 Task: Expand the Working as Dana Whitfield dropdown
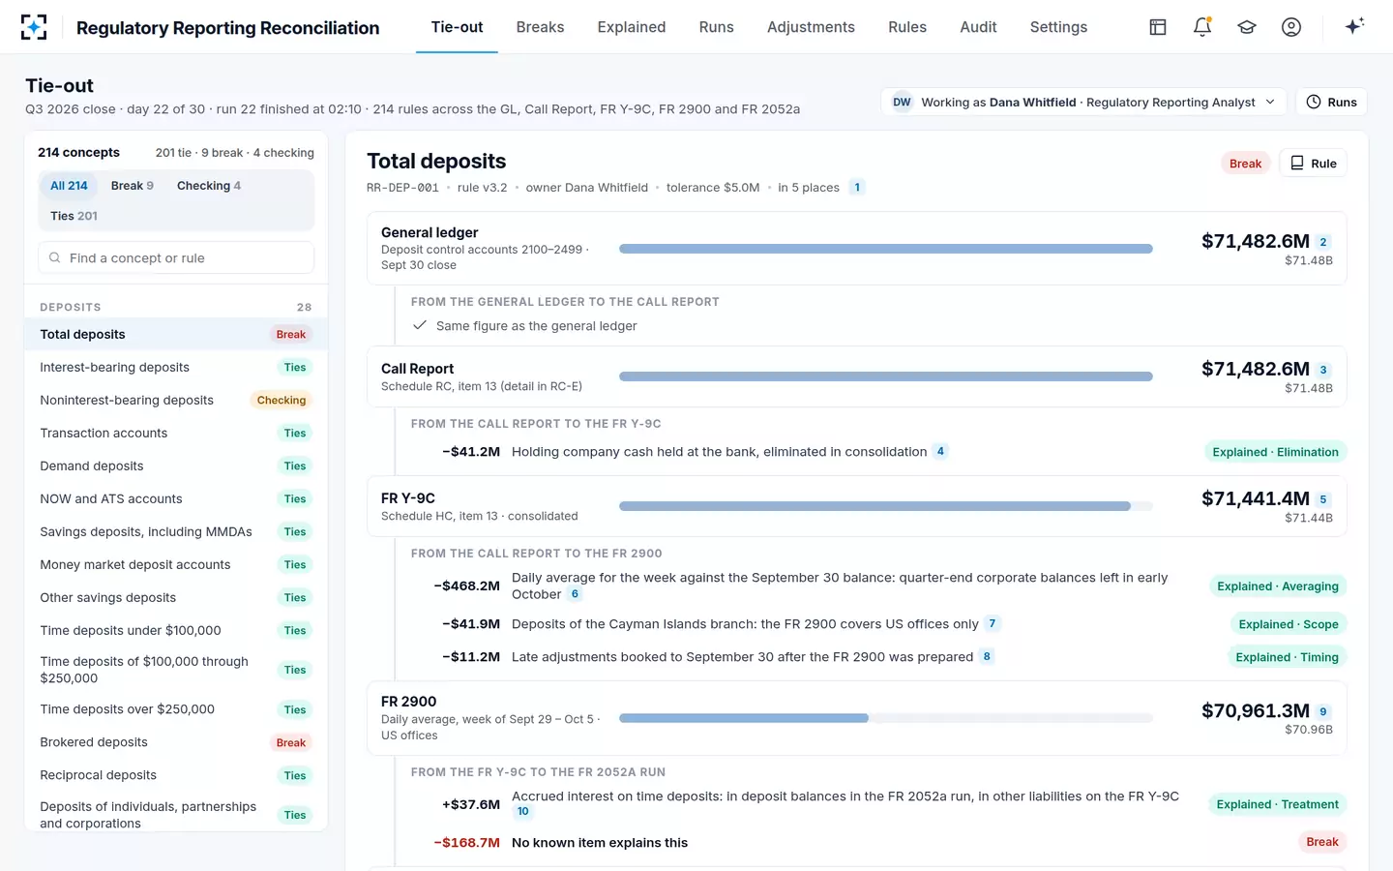(1083, 102)
